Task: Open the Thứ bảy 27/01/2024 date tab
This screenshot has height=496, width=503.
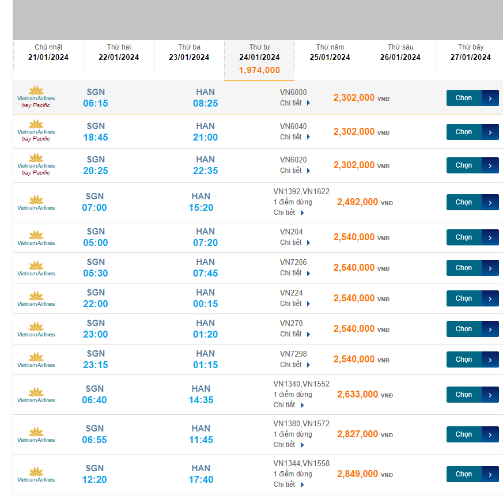Action: 470,52
